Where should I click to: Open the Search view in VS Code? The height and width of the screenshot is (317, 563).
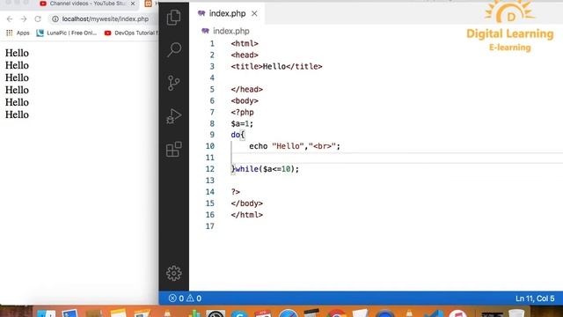174,49
